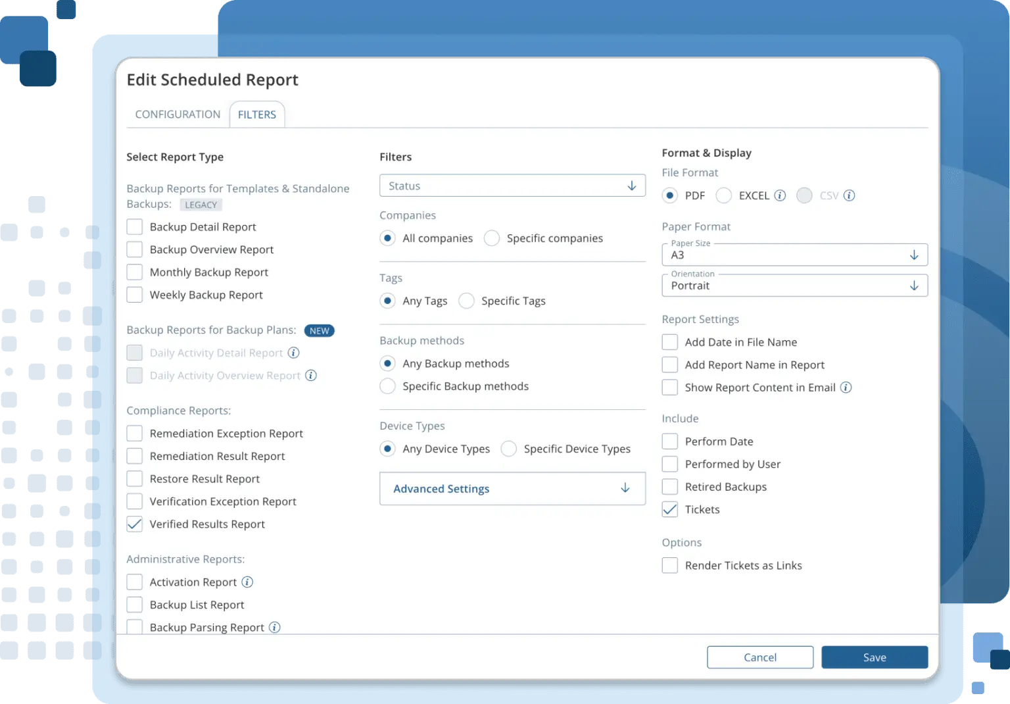Check Monthly Backup Report

coord(135,272)
